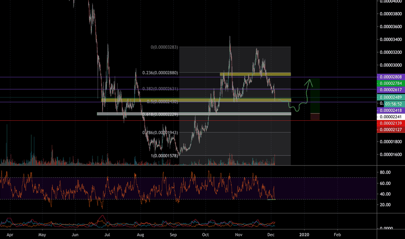Click the dark red 0.00002127 price label

coord(391,129)
